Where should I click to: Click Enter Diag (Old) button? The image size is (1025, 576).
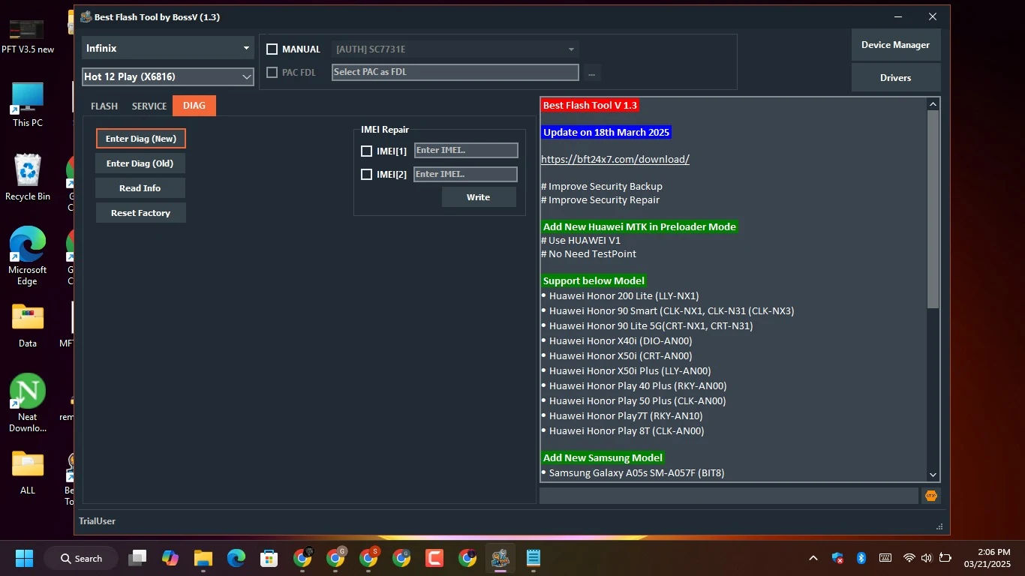coord(140,163)
